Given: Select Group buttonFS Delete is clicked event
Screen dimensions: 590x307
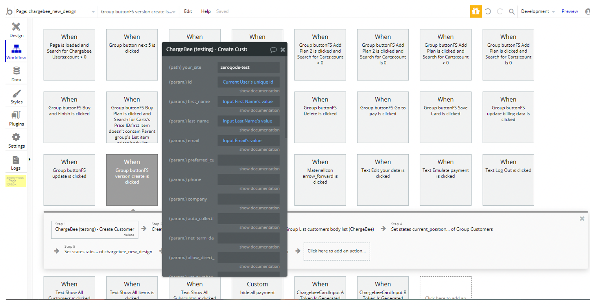Looking at the screenshot, I should pos(320,117).
